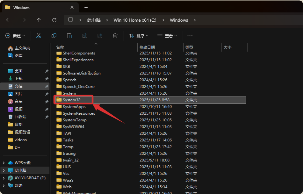Click the Refresh button in navigation bar
This screenshot has width=303, height=194.
[54, 20]
